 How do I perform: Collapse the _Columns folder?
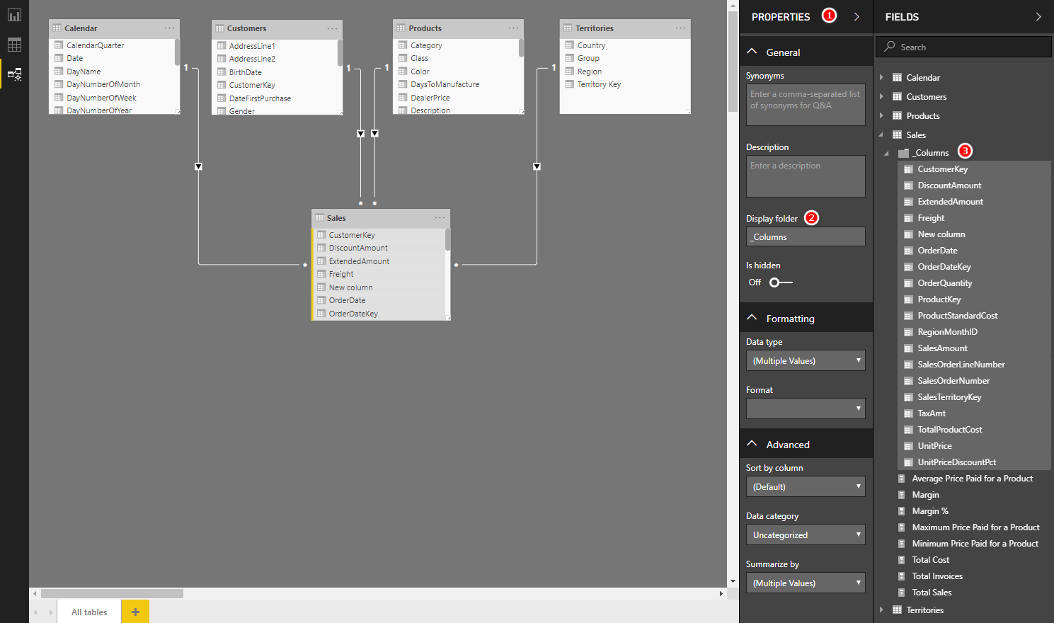coord(886,153)
